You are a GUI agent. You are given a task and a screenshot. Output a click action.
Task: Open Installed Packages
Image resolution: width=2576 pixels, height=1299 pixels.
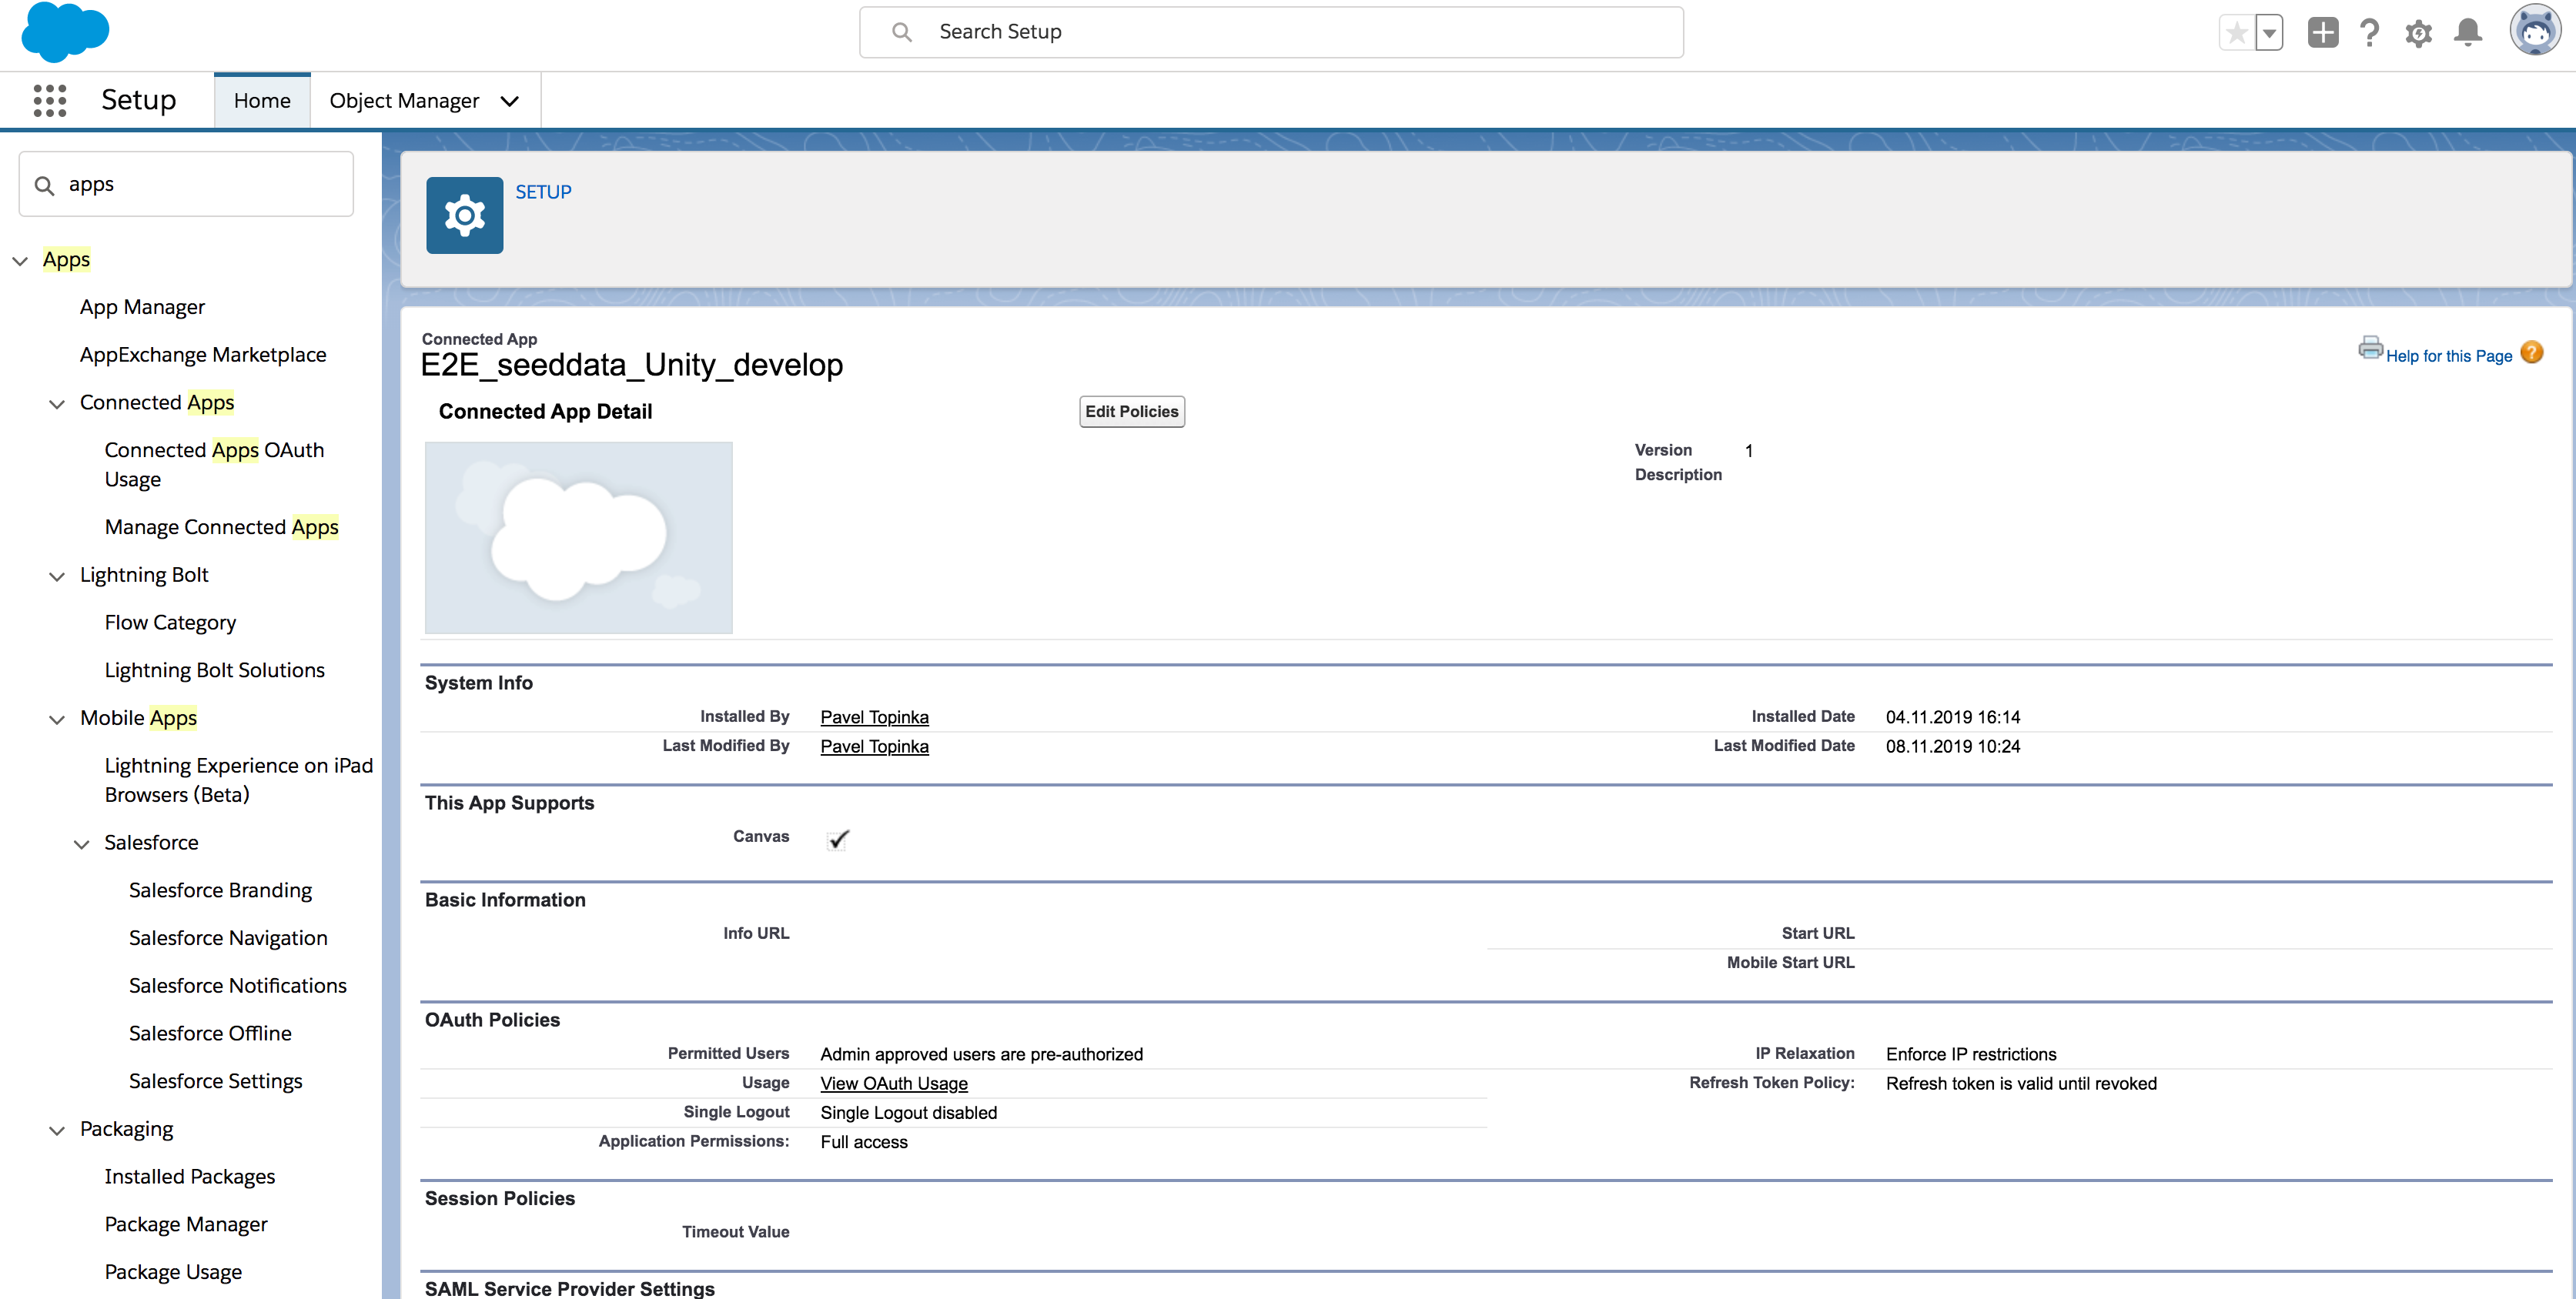[189, 1177]
